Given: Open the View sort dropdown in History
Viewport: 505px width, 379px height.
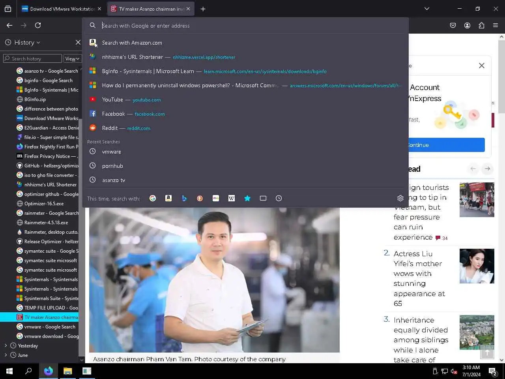Looking at the screenshot, I should click(72, 58).
